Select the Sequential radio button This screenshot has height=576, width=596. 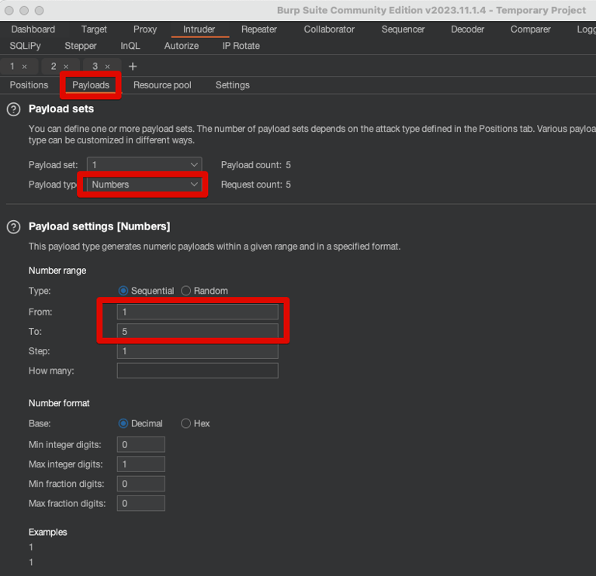point(123,291)
